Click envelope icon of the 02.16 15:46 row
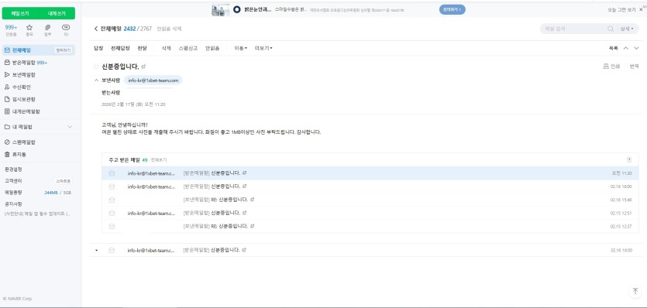 click(x=112, y=200)
